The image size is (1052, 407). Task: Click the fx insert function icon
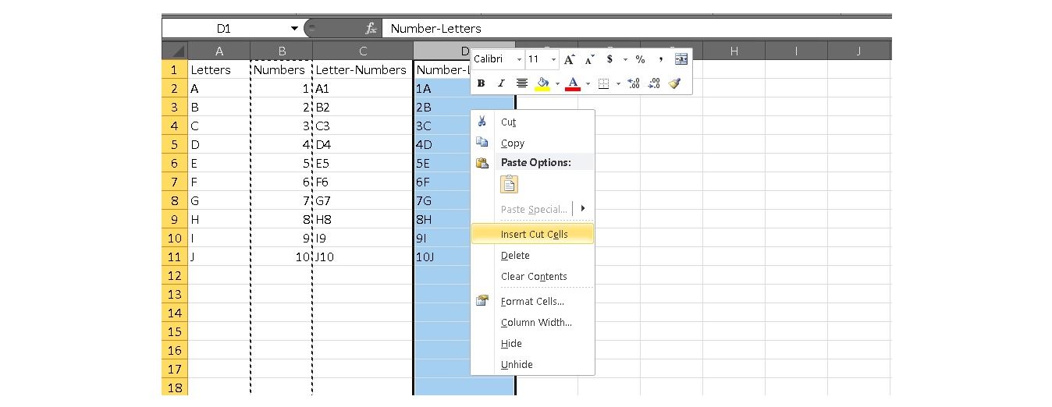click(371, 28)
